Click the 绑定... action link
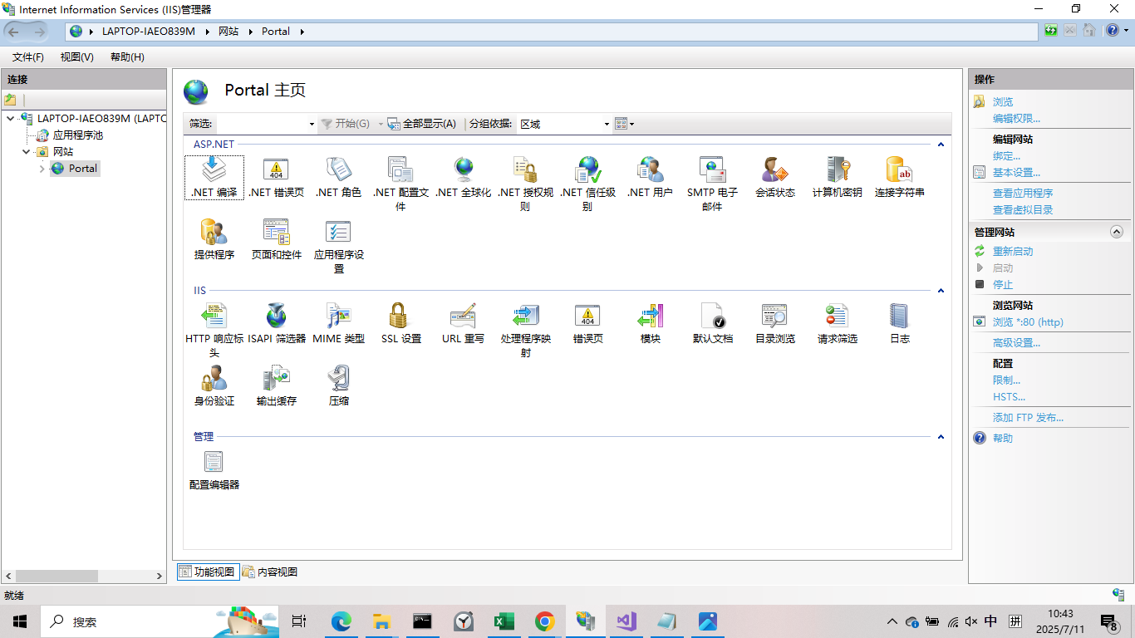 click(1006, 156)
